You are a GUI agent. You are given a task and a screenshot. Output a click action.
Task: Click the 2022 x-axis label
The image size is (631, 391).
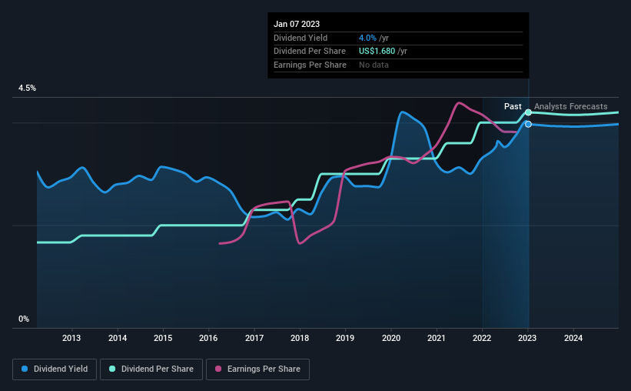coord(482,338)
